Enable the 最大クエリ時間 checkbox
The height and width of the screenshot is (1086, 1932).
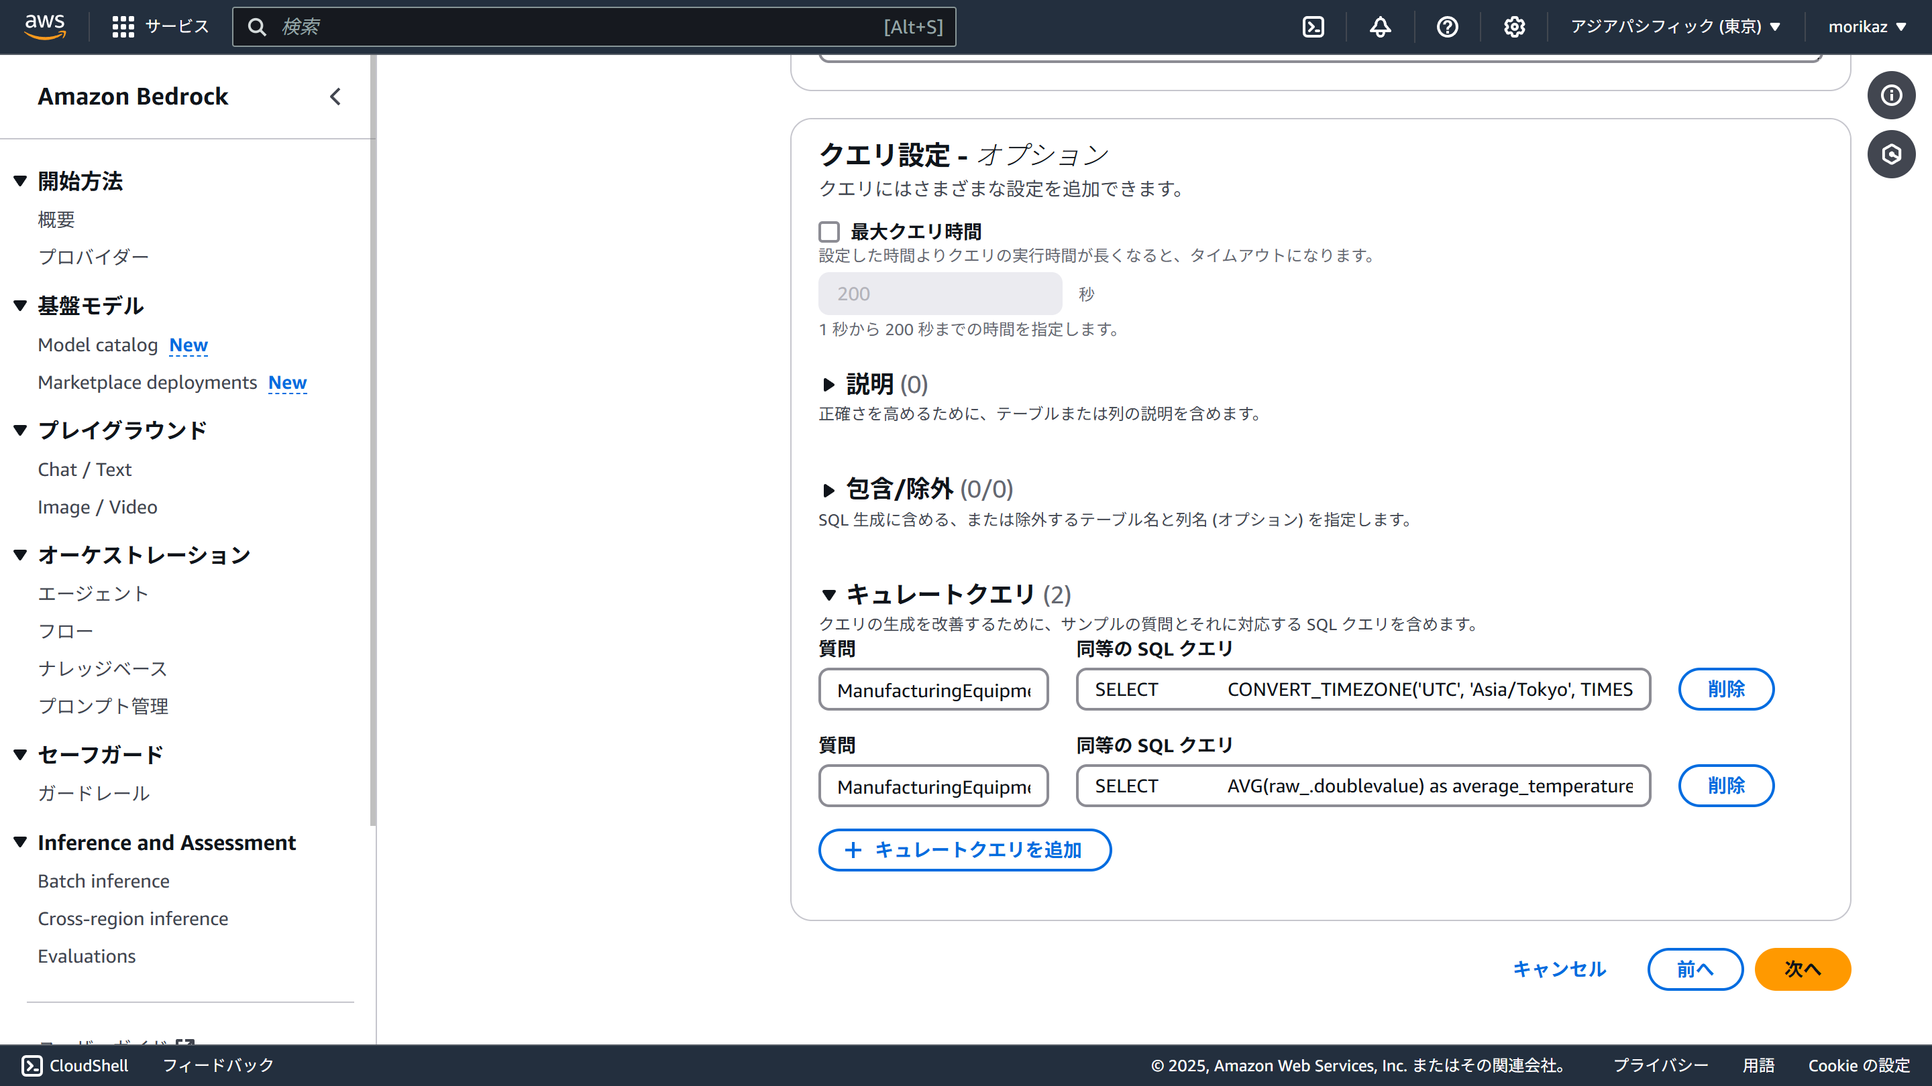(x=828, y=231)
